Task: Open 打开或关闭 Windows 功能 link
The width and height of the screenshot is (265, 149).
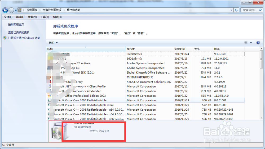Action: [24, 38]
